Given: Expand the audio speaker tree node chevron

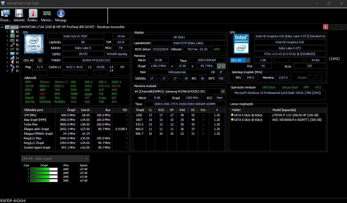Looking at the screenshot, I should [x=8, y=62].
